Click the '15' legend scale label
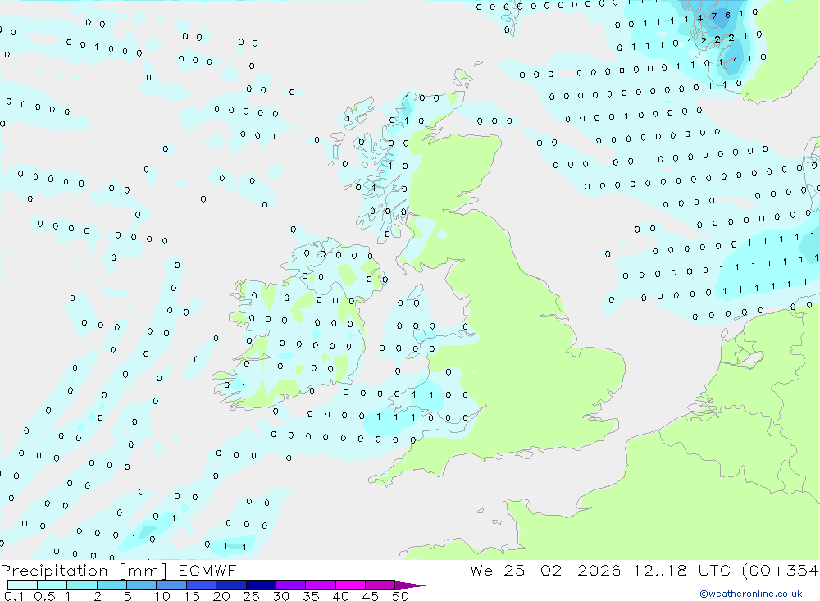The image size is (820, 601). (192, 596)
